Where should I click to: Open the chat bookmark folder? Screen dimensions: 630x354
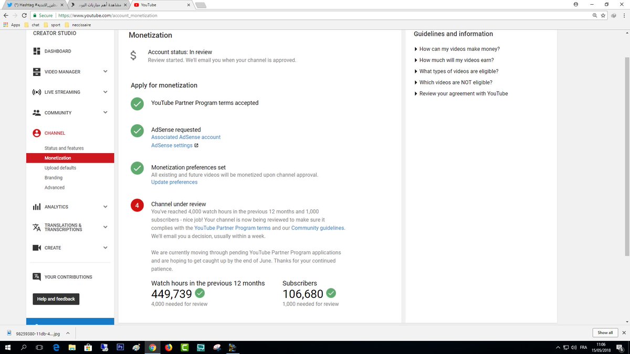[32, 25]
